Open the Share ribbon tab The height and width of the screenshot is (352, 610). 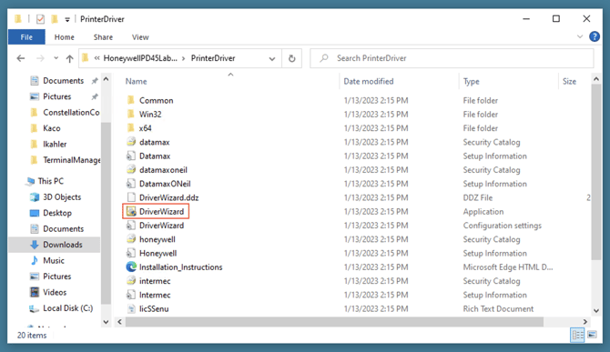[103, 37]
